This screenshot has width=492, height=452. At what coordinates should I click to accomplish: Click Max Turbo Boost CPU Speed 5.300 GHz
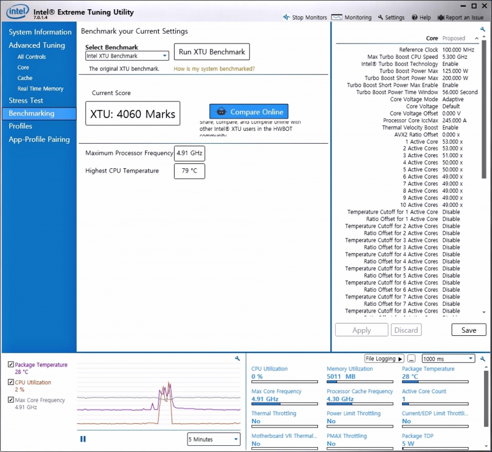(454, 56)
